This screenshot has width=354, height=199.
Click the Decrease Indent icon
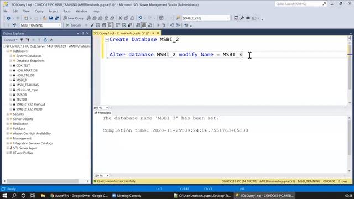click(172, 25)
